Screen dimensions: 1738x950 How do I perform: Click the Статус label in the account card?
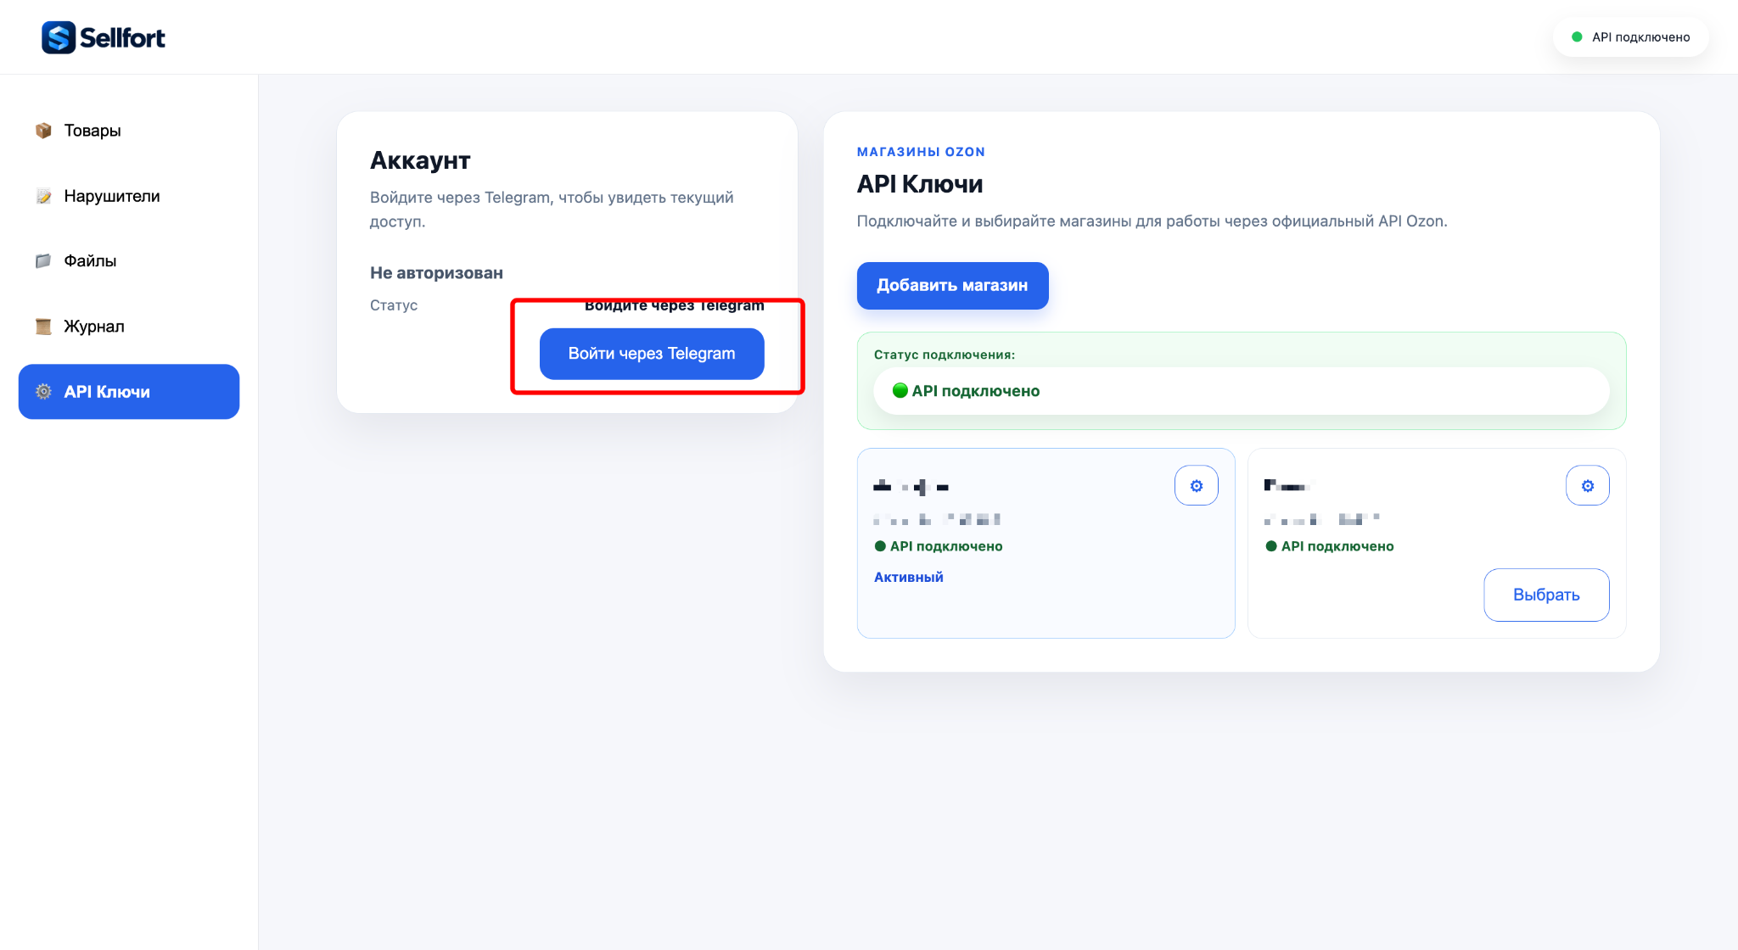tap(394, 305)
